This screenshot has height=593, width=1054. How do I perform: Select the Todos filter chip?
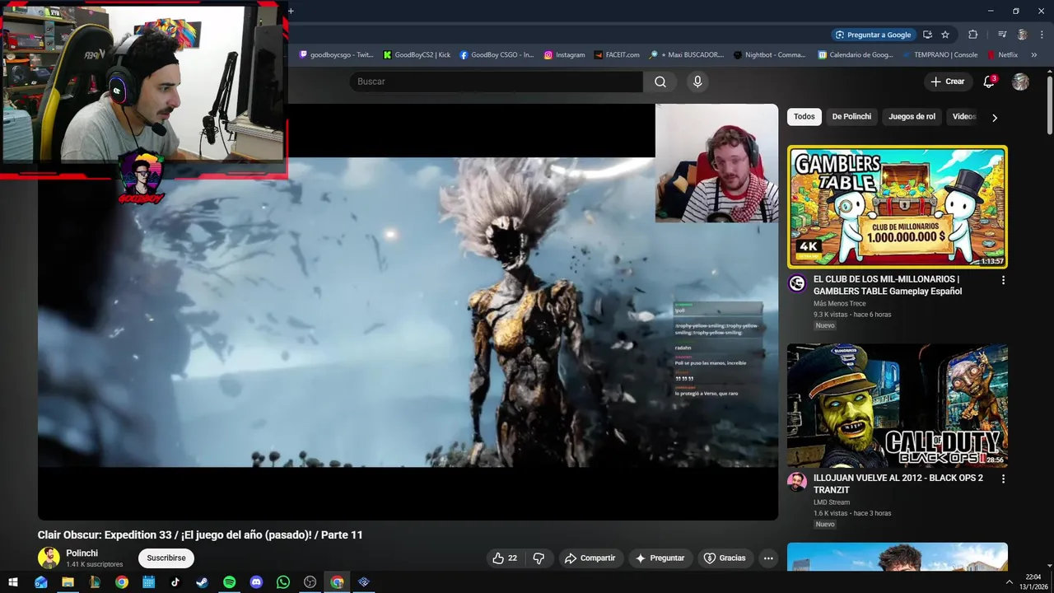(804, 116)
